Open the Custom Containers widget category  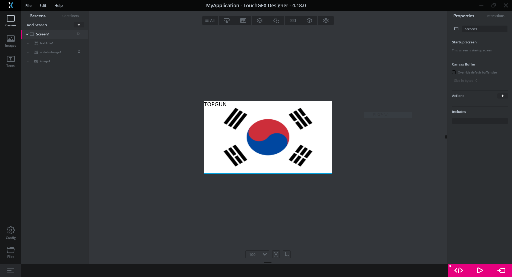[x=326, y=21]
